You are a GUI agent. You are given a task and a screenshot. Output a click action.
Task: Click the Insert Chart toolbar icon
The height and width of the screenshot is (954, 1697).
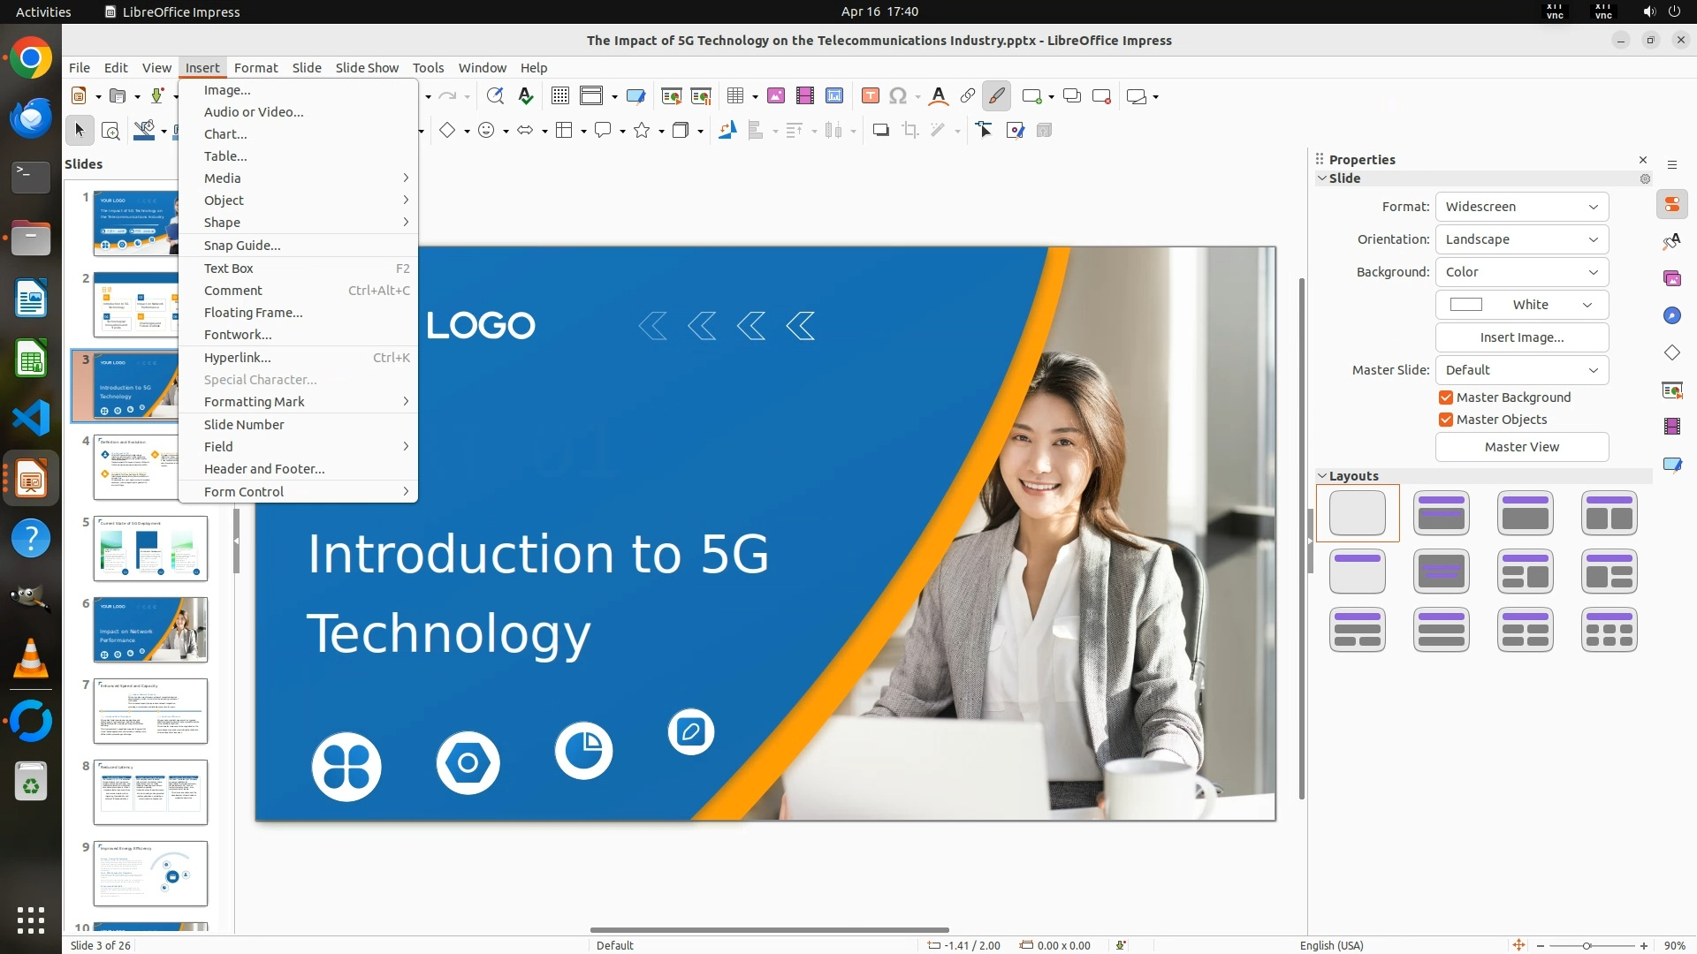point(834,96)
